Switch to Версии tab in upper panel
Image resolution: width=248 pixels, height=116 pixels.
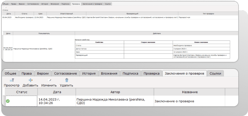click(x=22, y=4)
